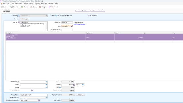This screenshot has width=183, height=103.
Task: Click the Terms zoom arrow icon
Action: (x=56, y=16)
